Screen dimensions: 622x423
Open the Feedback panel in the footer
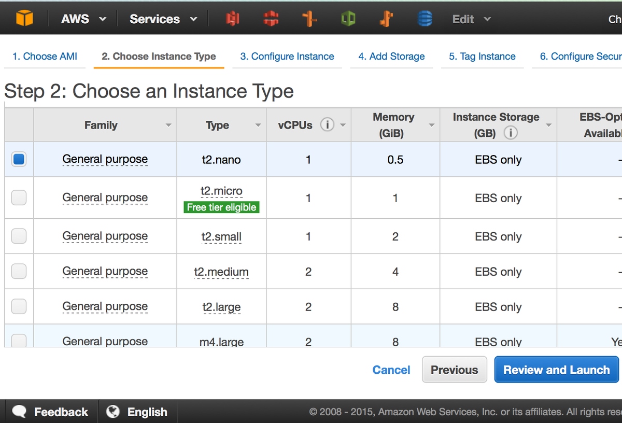click(51, 412)
